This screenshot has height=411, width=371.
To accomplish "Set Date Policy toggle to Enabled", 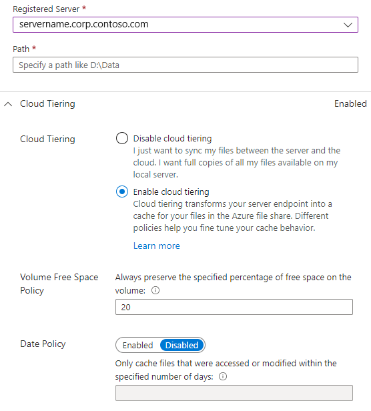I will (137, 345).
